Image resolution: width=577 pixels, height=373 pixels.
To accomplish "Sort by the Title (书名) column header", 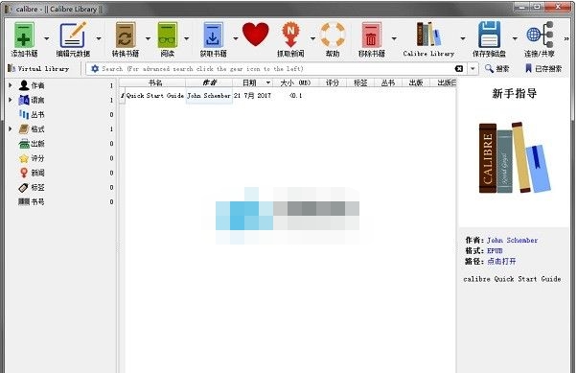I will tap(155, 82).
